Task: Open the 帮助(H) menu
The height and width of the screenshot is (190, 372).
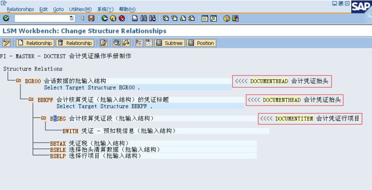Action: click(x=127, y=9)
